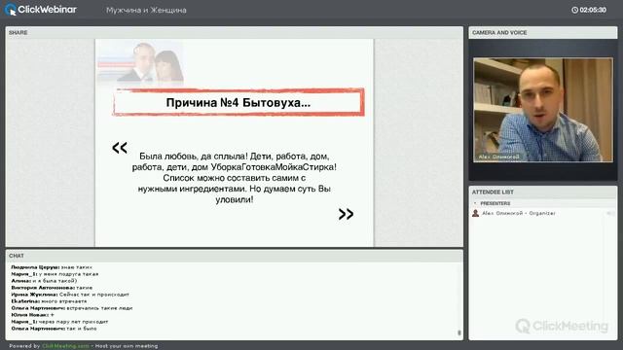Image resolution: width=623 pixels, height=350 pixels.
Task: Click the webinar title 'Мужчина и Женщина'
Action: (x=146, y=11)
